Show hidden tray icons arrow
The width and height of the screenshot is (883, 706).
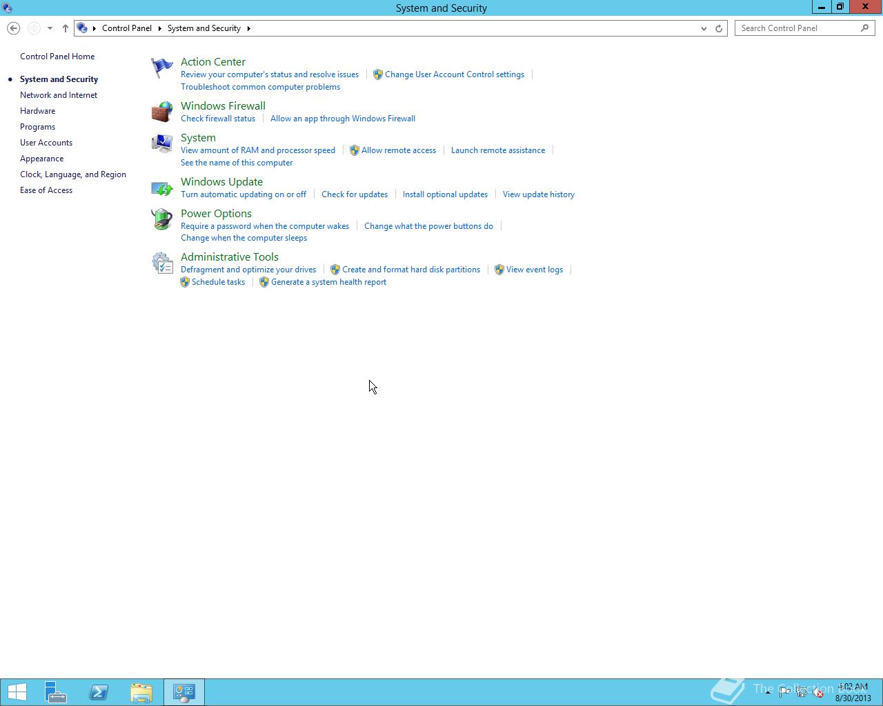(768, 693)
